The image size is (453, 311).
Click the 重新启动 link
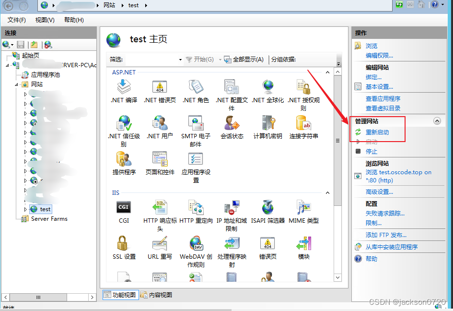(x=377, y=132)
